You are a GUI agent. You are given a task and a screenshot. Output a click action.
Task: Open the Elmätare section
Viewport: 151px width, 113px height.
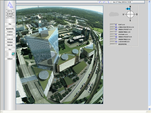10,42
